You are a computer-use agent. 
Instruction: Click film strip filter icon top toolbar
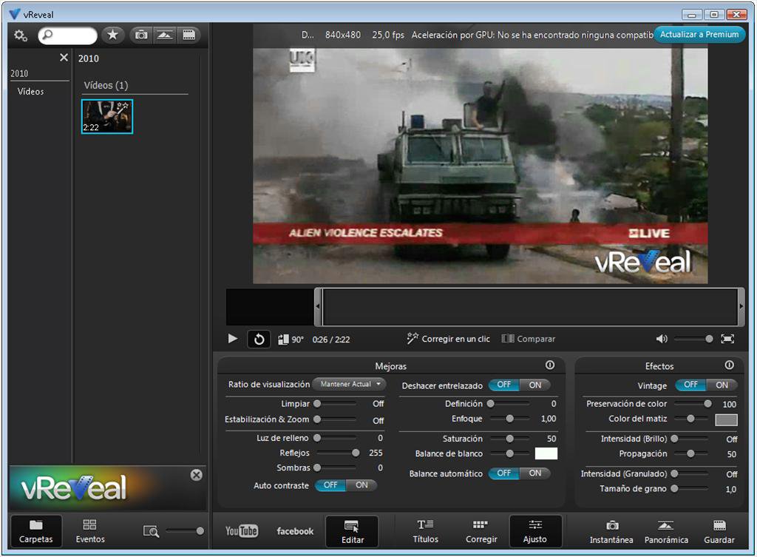coord(189,35)
